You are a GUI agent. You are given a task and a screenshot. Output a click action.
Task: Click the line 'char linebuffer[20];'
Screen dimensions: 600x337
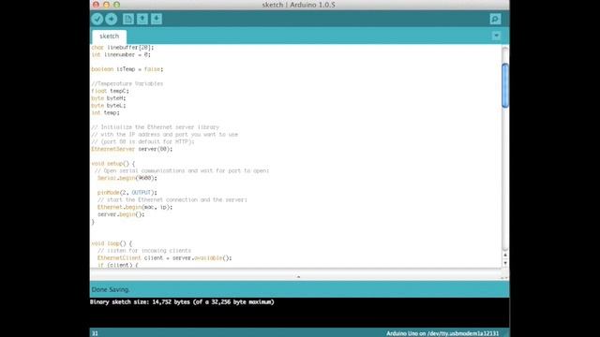point(123,48)
